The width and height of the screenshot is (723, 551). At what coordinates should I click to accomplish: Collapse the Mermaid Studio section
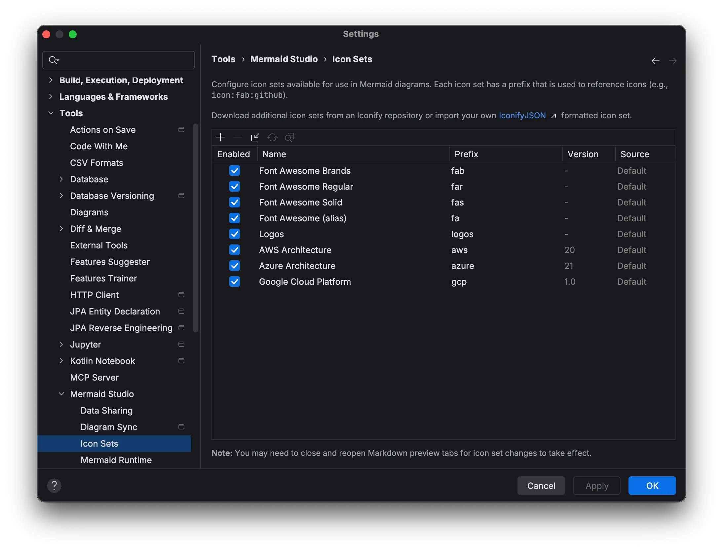(61, 394)
